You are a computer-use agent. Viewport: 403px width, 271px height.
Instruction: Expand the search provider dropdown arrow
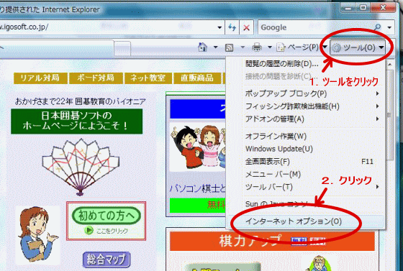[389, 27]
